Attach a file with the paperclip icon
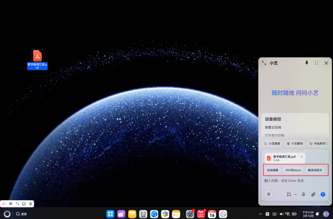Screen dimensions: 333x219 coord(313,194)
